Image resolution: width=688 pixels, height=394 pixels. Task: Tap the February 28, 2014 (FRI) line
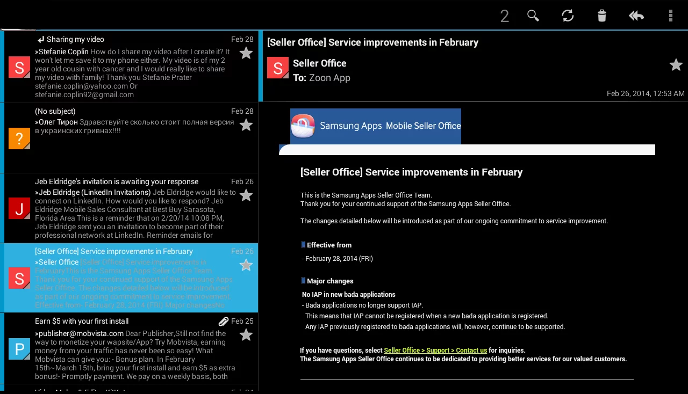point(338,259)
